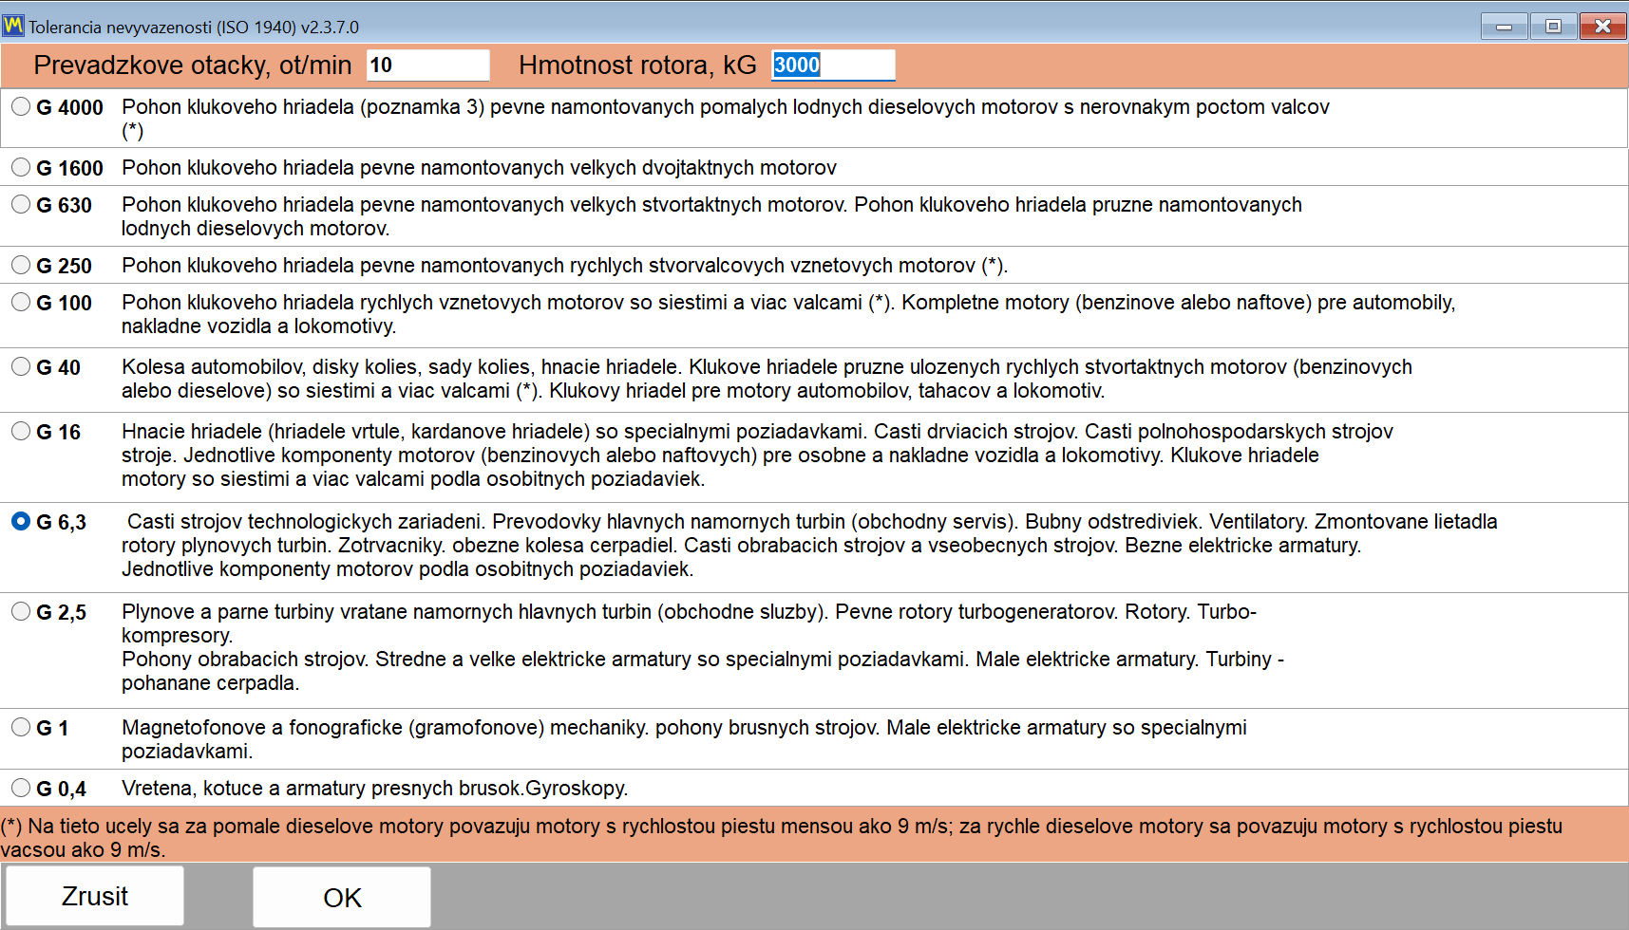Choose the G 16 tolerance grade
The width and height of the screenshot is (1629, 930).
[x=21, y=432]
